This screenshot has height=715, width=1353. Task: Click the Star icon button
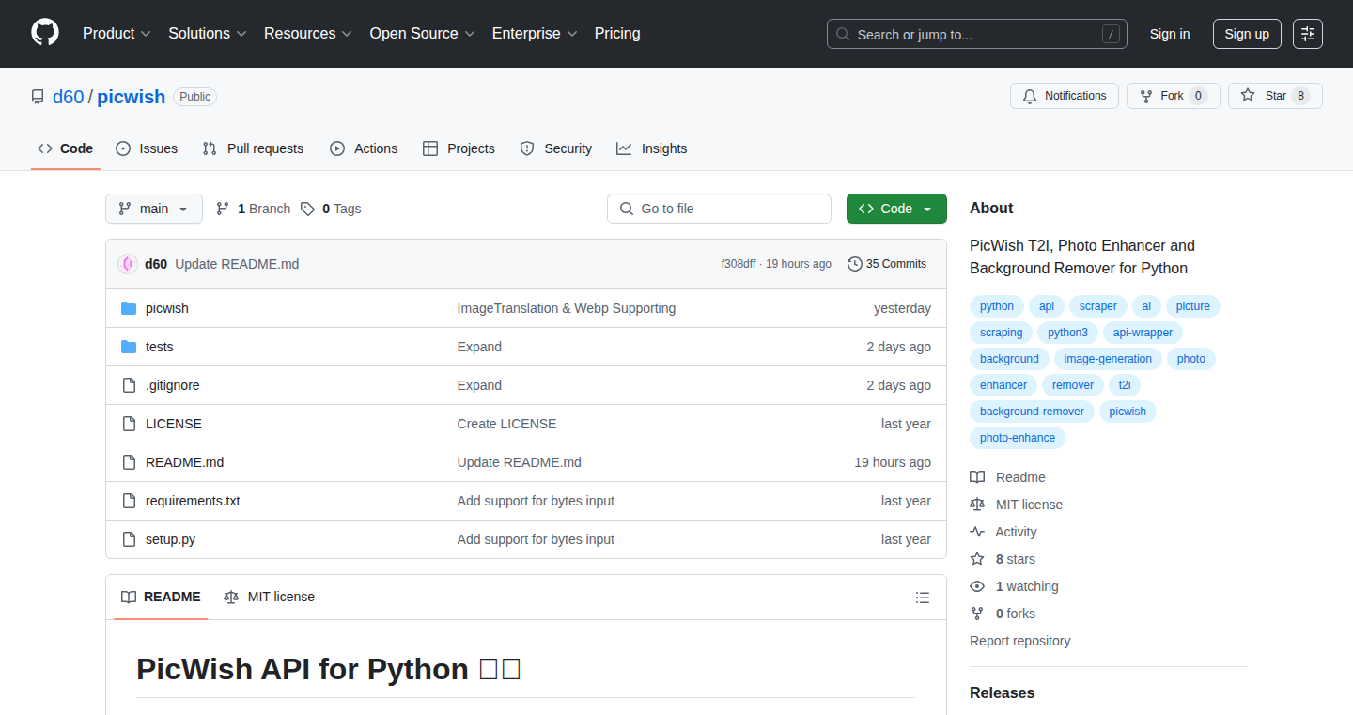(x=1275, y=96)
